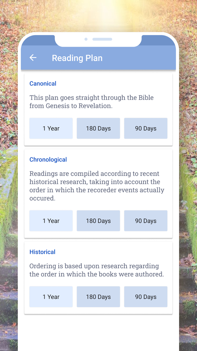This screenshot has width=197, height=351.
Task: Pick 90 Days Canonical option
Action: [145, 128]
